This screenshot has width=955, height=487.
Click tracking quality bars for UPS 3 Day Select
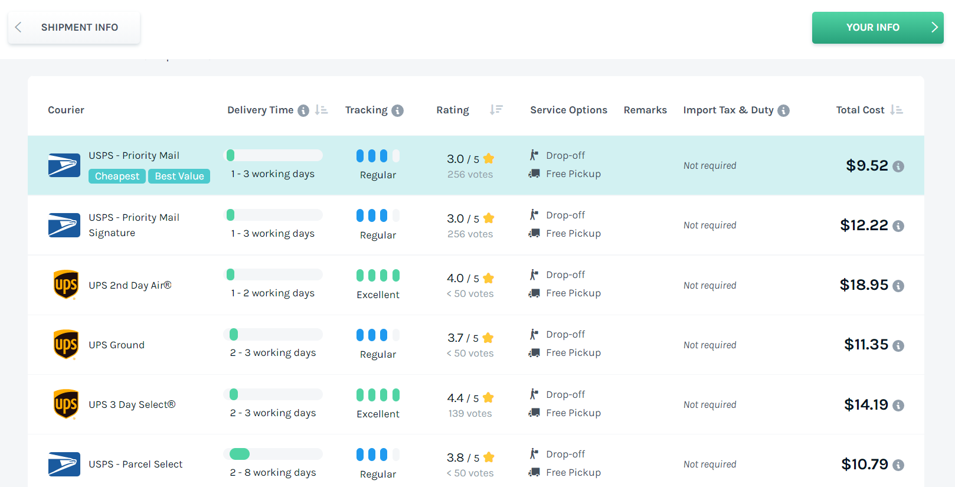point(378,394)
